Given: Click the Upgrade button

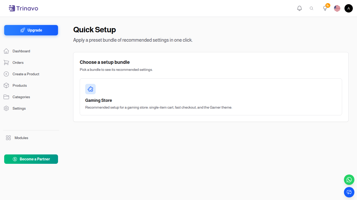Looking at the screenshot, I should (31, 30).
